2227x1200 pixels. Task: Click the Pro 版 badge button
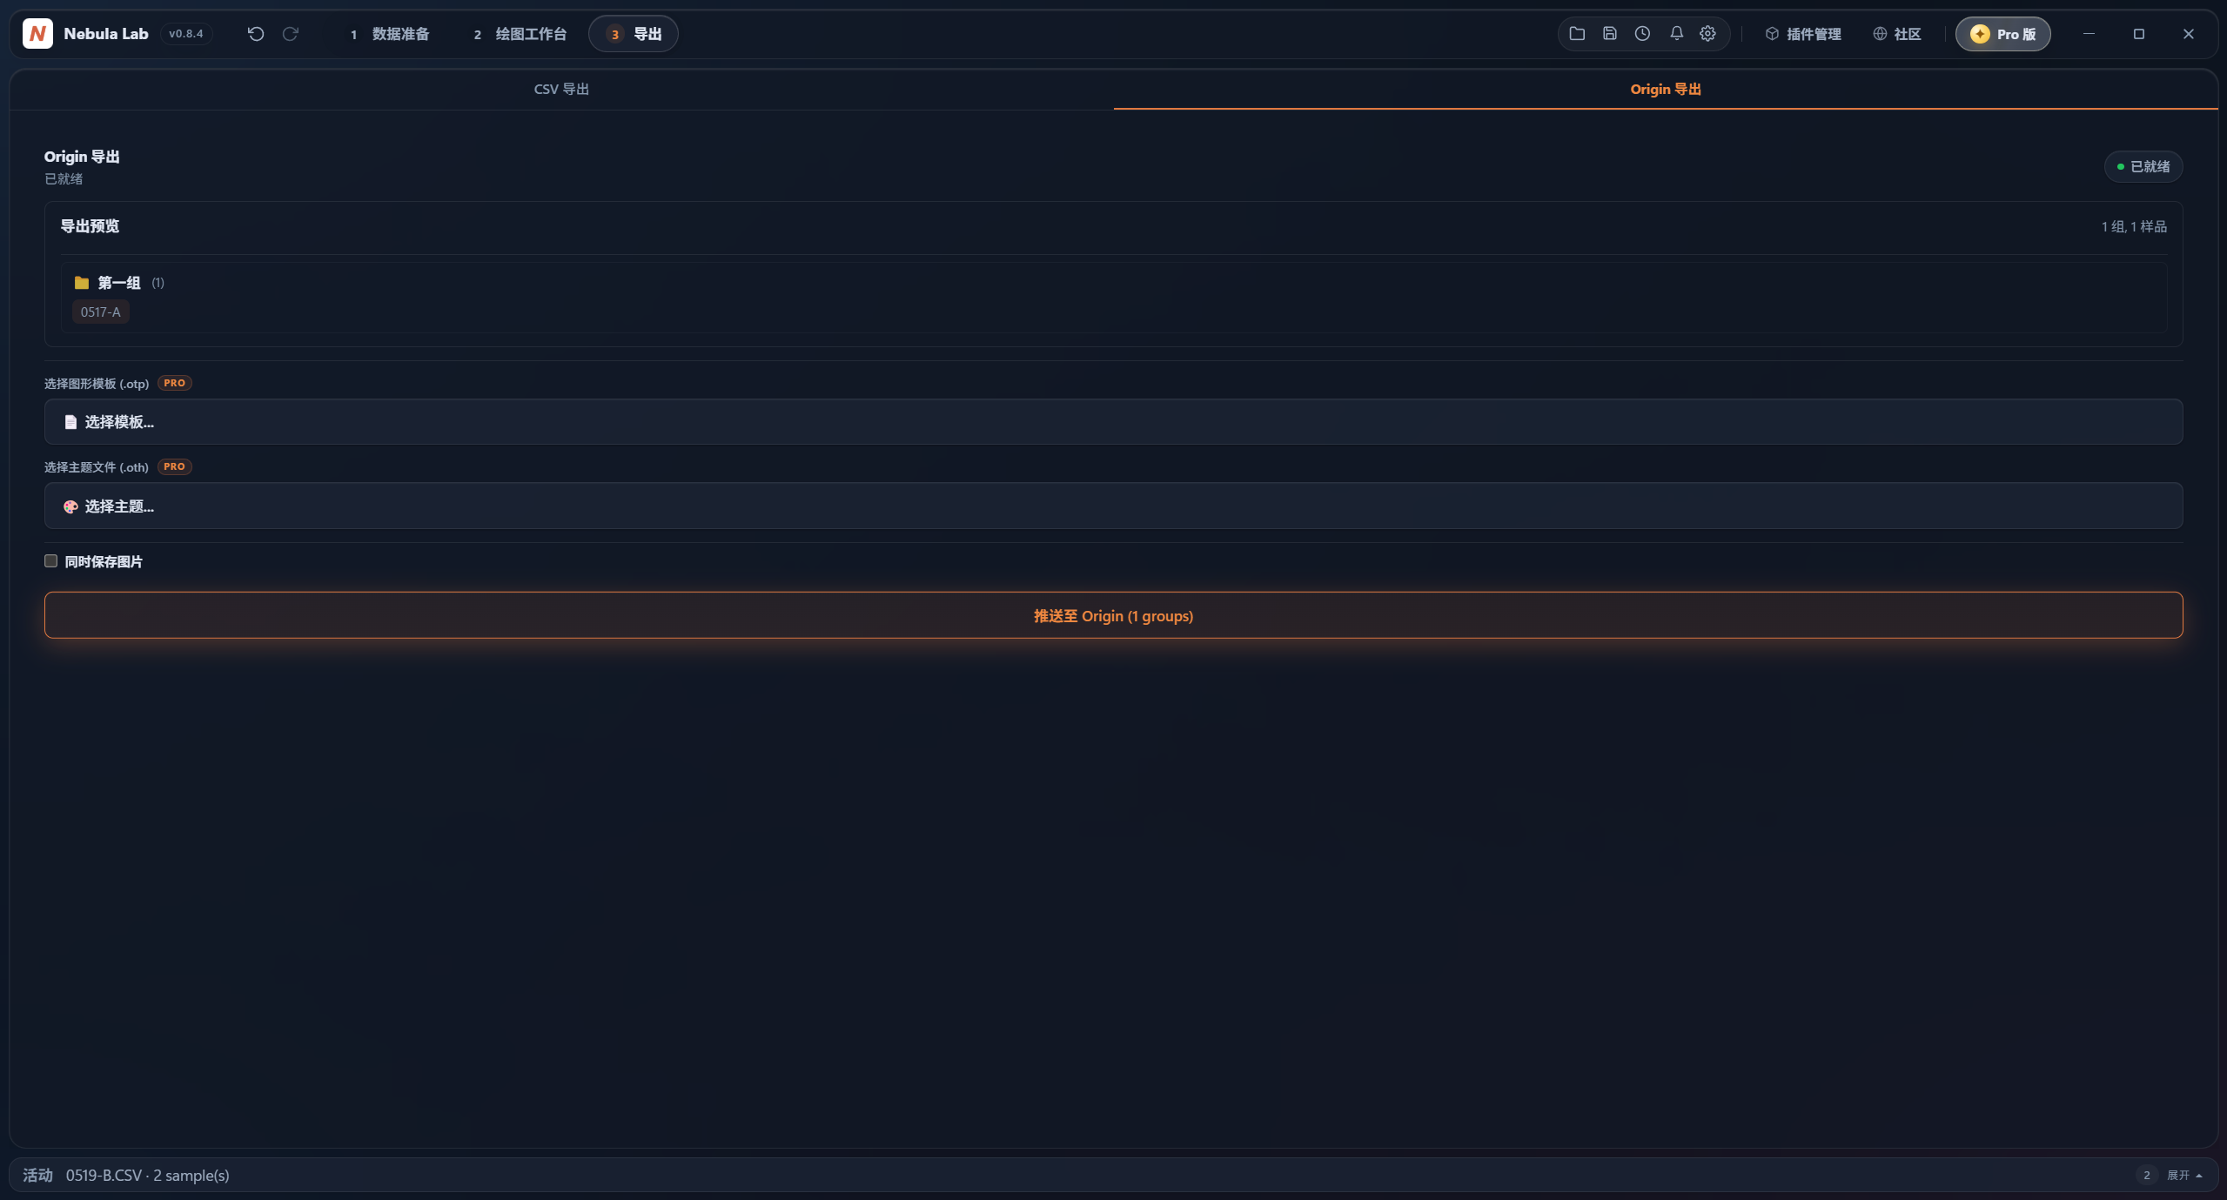pos(2003,34)
